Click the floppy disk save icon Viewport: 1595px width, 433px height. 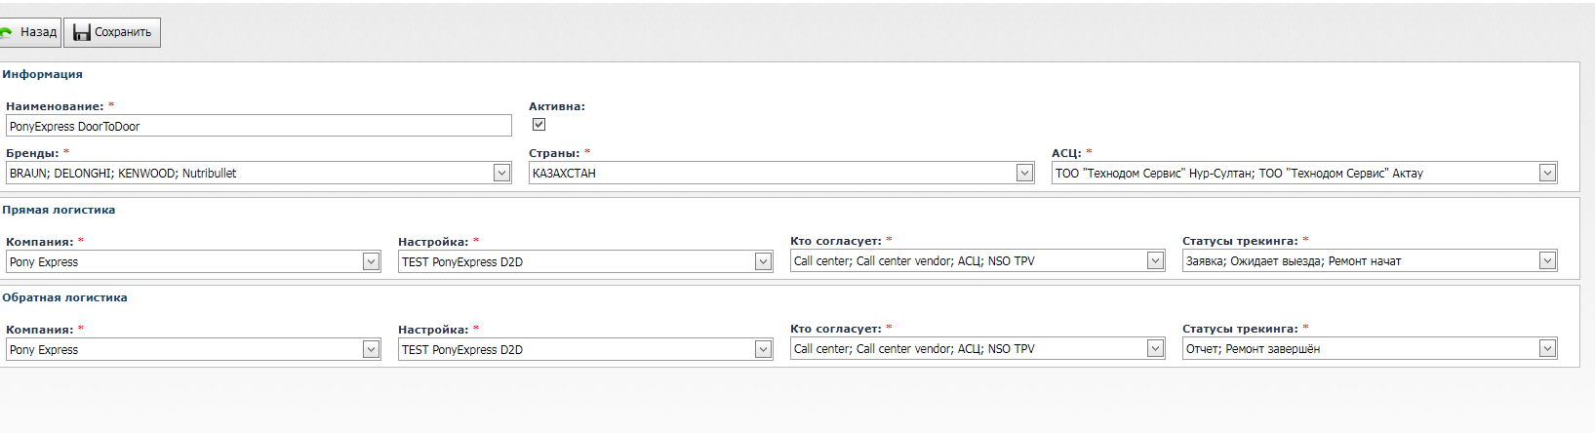(82, 32)
